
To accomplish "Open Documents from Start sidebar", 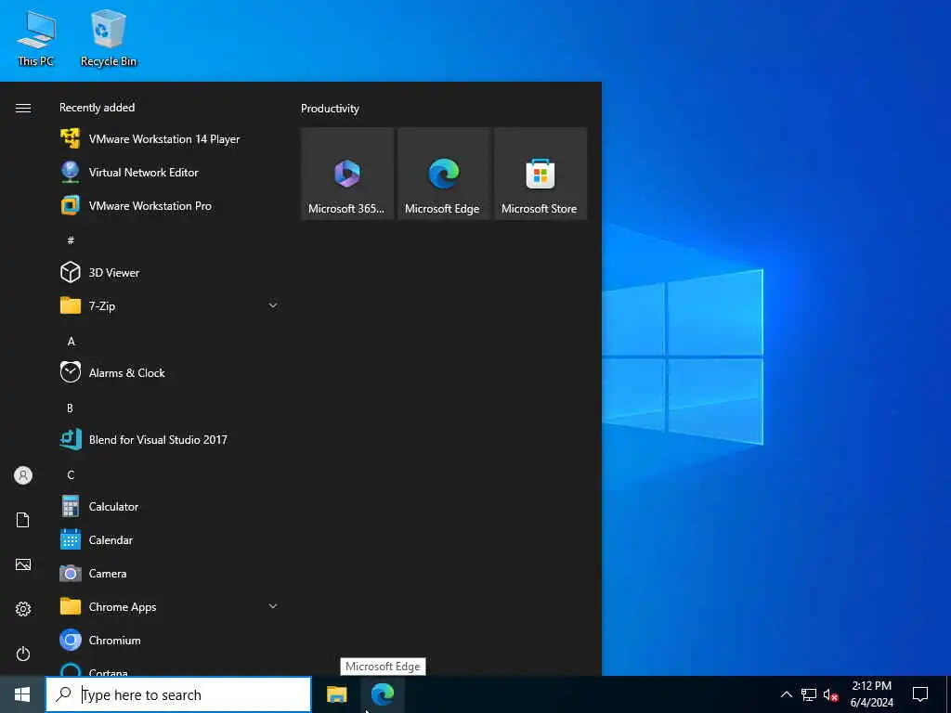I will click(x=23, y=520).
